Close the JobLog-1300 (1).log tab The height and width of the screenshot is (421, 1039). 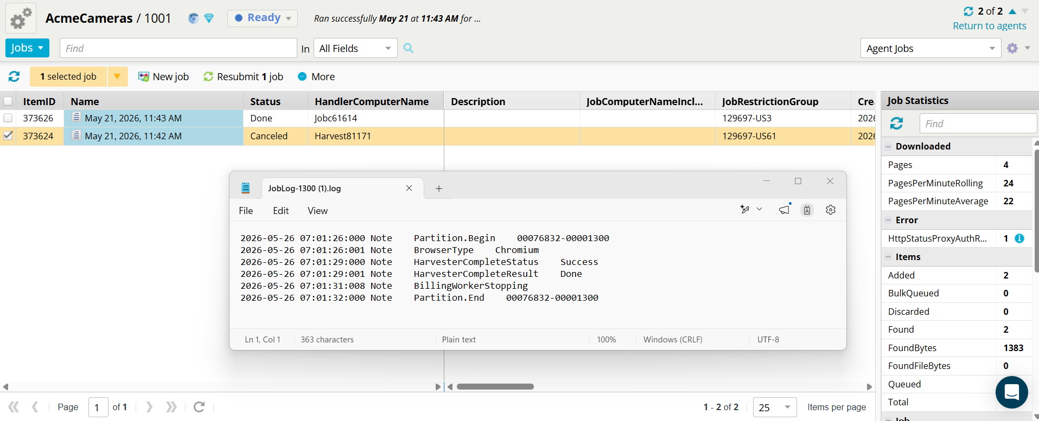(409, 188)
